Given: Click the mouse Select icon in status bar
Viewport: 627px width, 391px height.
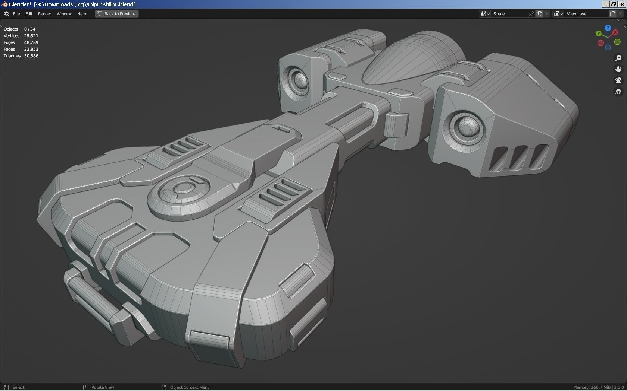Looking at the screenshot, I should coord(7,387).
